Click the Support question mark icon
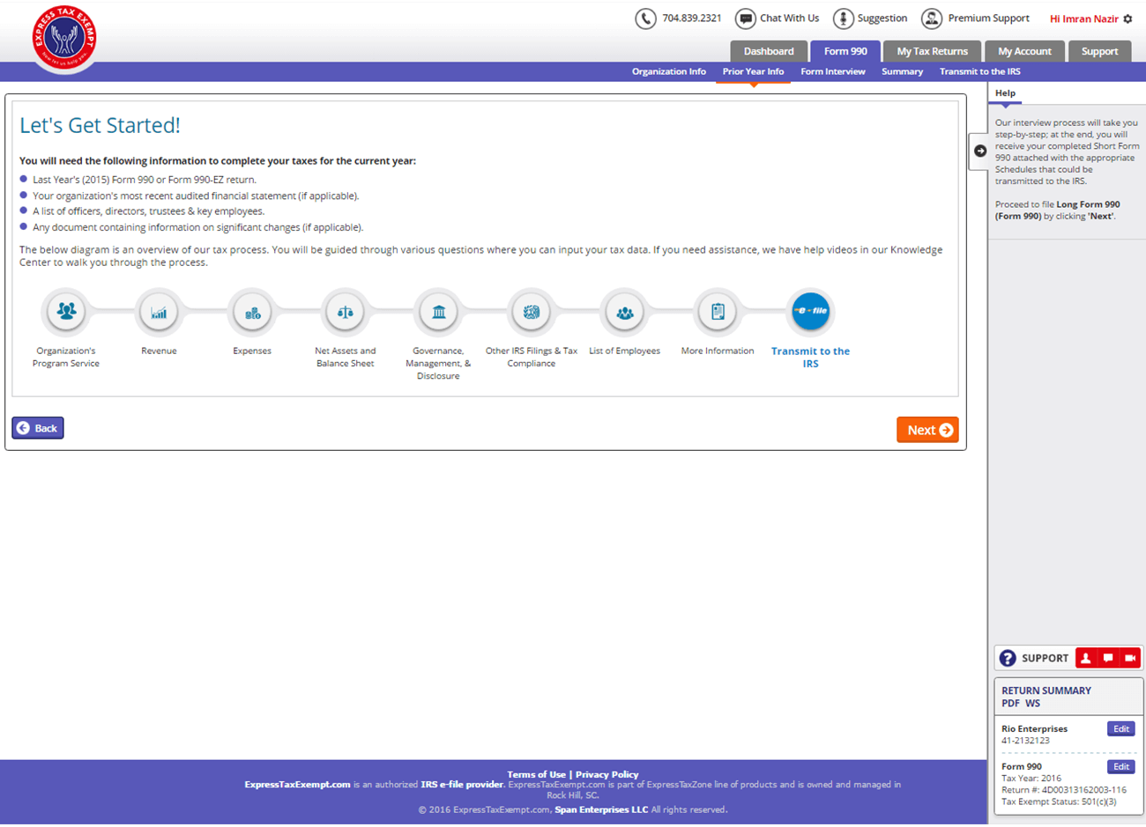Image resolution: width=1146 pixels, height=827 pixels. pyautogui.click(x=1008, y=658)
